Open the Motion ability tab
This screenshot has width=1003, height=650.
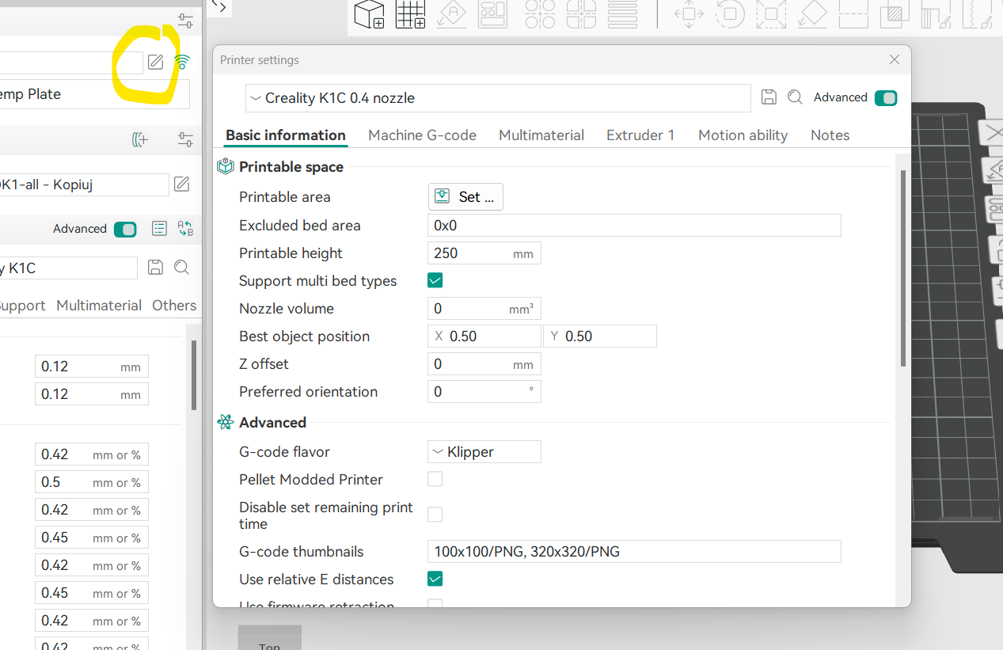pyautogui.click(x=743, y=135)
